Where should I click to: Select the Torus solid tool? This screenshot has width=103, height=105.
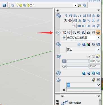[98, 16]
